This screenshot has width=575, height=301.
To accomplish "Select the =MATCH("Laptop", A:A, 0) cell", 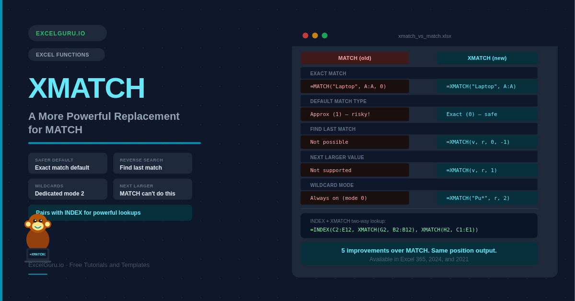I will pos(355,86).
